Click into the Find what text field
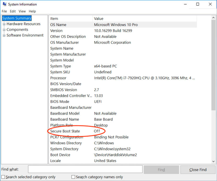This screenshot has width=217, height=181. (x=85, y=170)
